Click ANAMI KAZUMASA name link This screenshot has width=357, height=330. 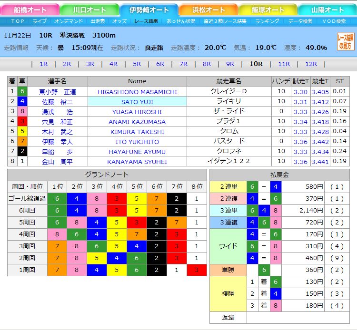(137, 122)
